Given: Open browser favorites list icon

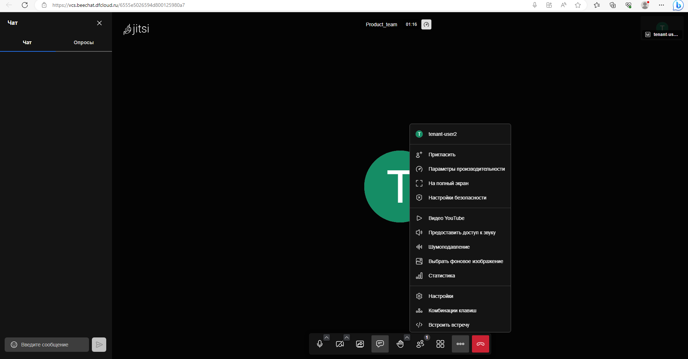Looking at the screenshot, I should tap(597, 5).
